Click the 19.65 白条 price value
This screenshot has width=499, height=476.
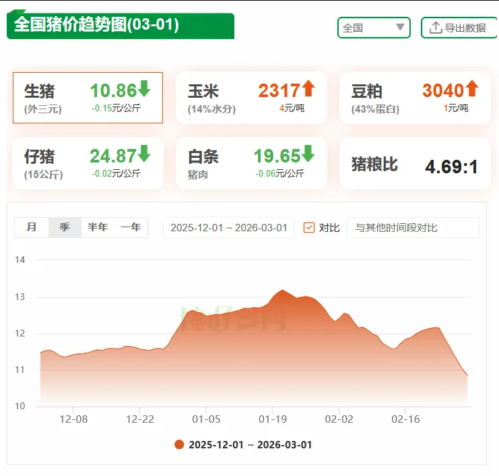[277, 156]
